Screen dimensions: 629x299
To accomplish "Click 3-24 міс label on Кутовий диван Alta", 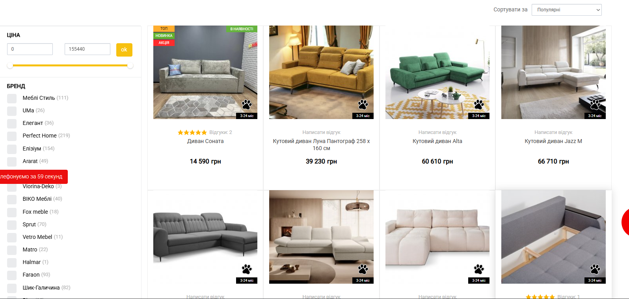I will pyautogui.click(x=479, y=116).
